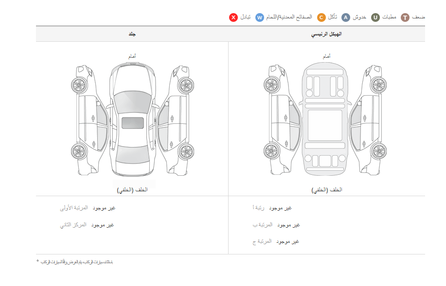This screenshot has width=446, height=286.
Task: Click the blue W sheet metal/welding icon
Action: [x=260, y=17]
